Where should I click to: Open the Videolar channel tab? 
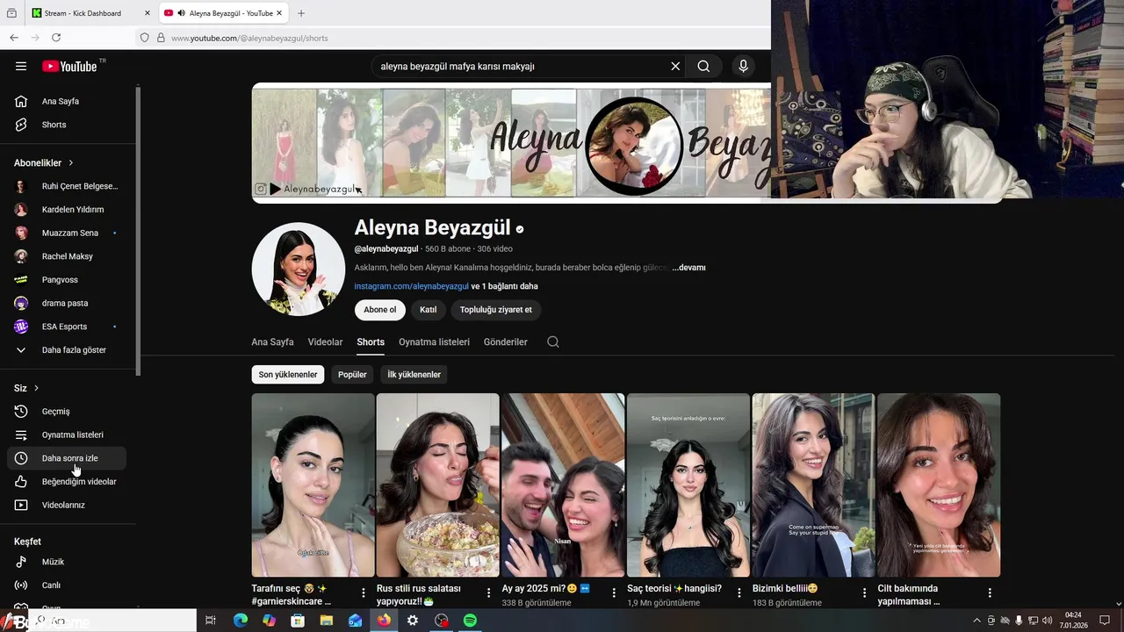point(325,342)
